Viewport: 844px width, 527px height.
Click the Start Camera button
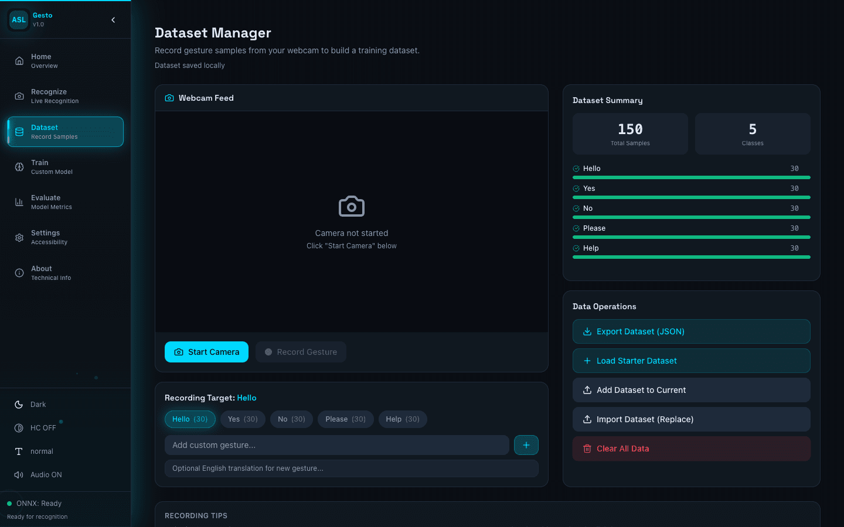(206, 352)
